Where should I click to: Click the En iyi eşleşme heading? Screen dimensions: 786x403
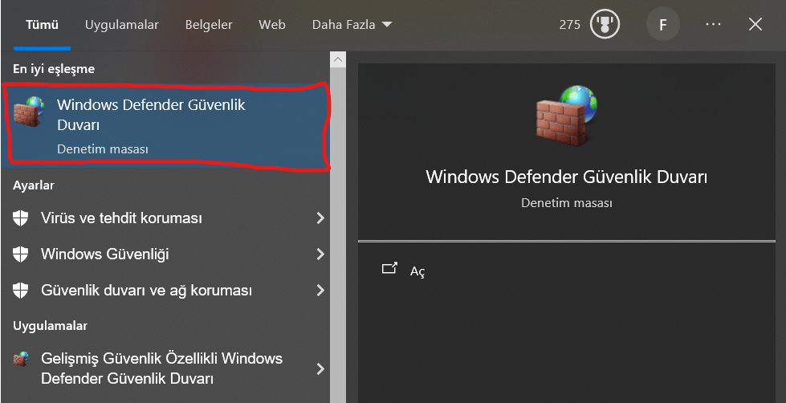point(54,69)
